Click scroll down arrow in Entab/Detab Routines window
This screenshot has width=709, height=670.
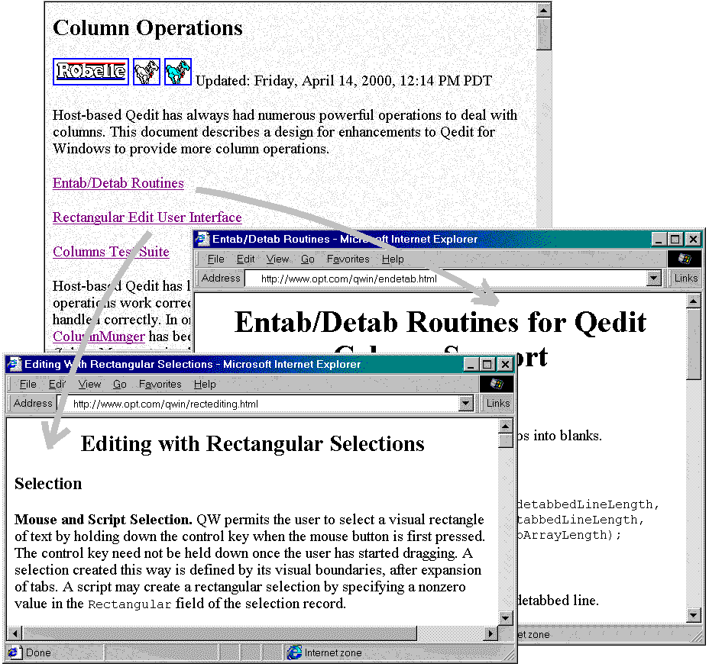[x=693, y=615]
